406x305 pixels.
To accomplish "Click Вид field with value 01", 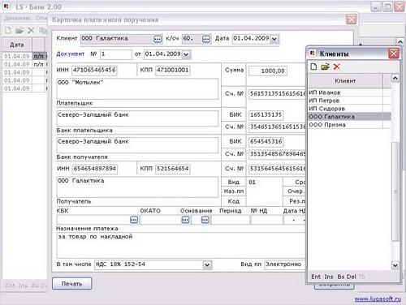I will [265, 183].
